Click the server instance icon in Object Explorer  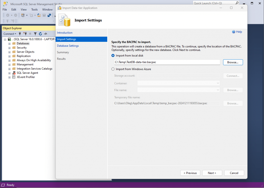pyautogui.click(x=10, y=39)
